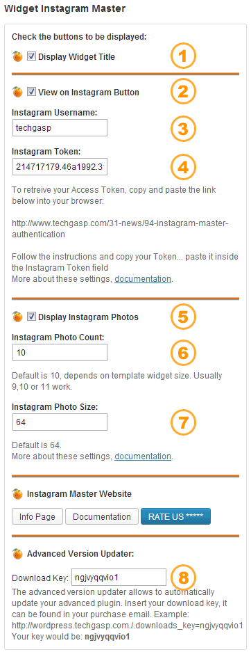Click the RATE US ***** button
The image size is (251, 652).
click(x=176, y=517)
